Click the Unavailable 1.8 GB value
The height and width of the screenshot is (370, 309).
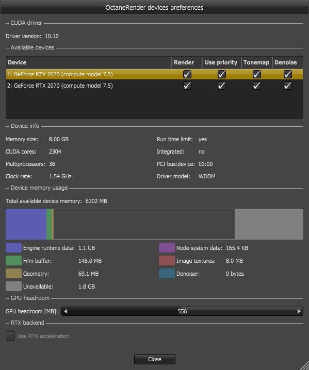pos(87,287)
